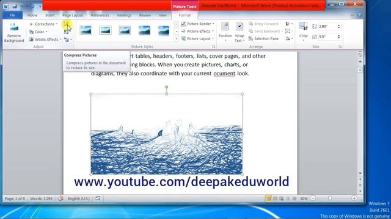This screenshot has width=391, height=219.
Task: Click the Remove Background button
Action: (14, 32)
